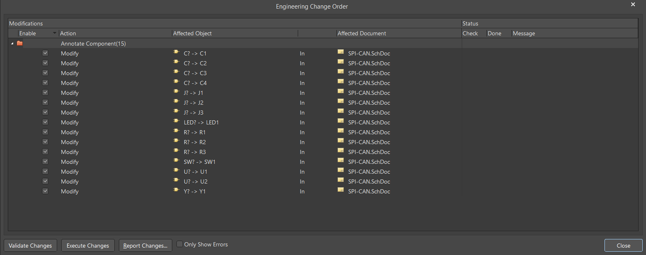This screenshot has width=646, height=255.
Task: Click the Execute Changes button
Action: pyautogui.click(x=88, y=246)
